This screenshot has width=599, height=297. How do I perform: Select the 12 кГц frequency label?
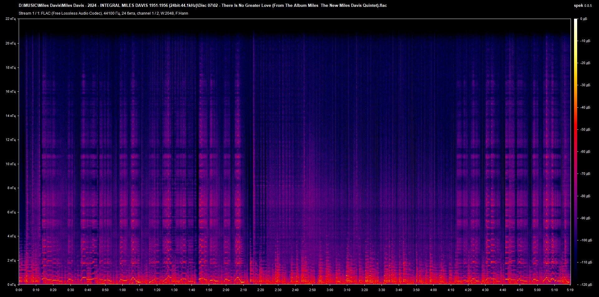click(x=10, y=140)
